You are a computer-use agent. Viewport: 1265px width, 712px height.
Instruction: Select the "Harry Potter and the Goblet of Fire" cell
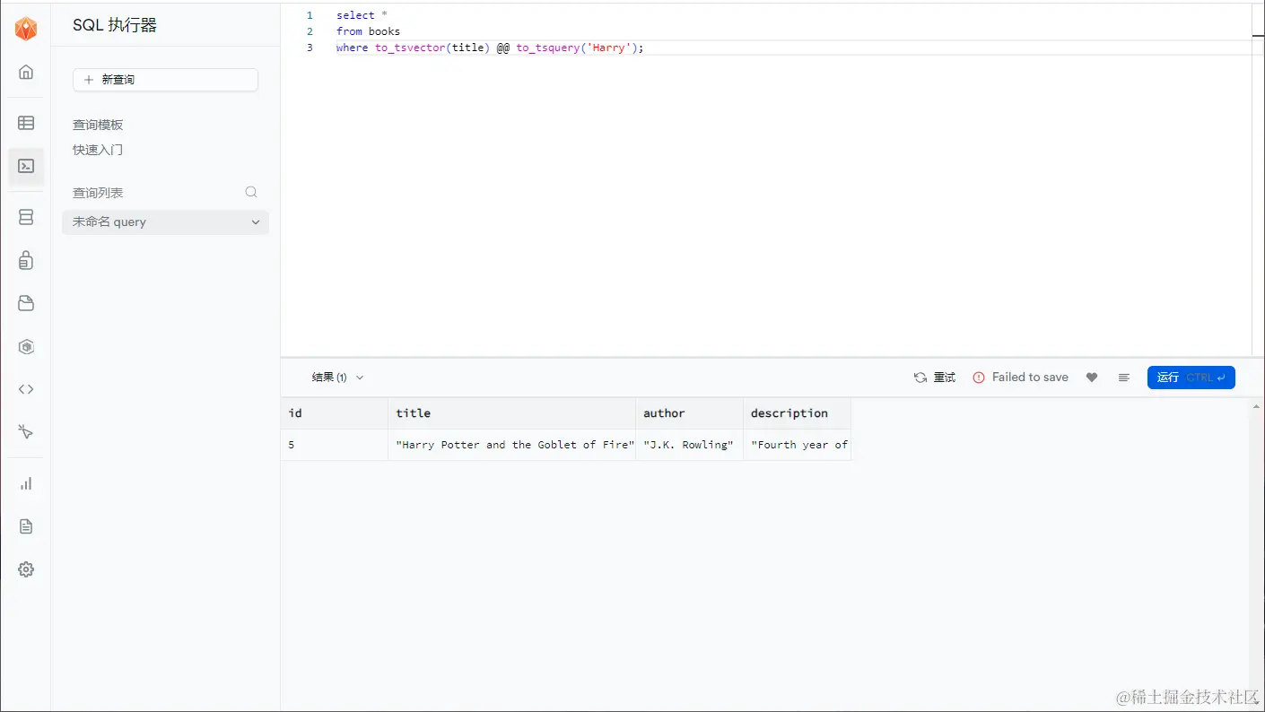tap(511, 445)
